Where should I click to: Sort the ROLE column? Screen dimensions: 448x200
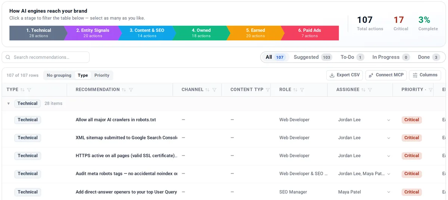[x=295, y=90]
